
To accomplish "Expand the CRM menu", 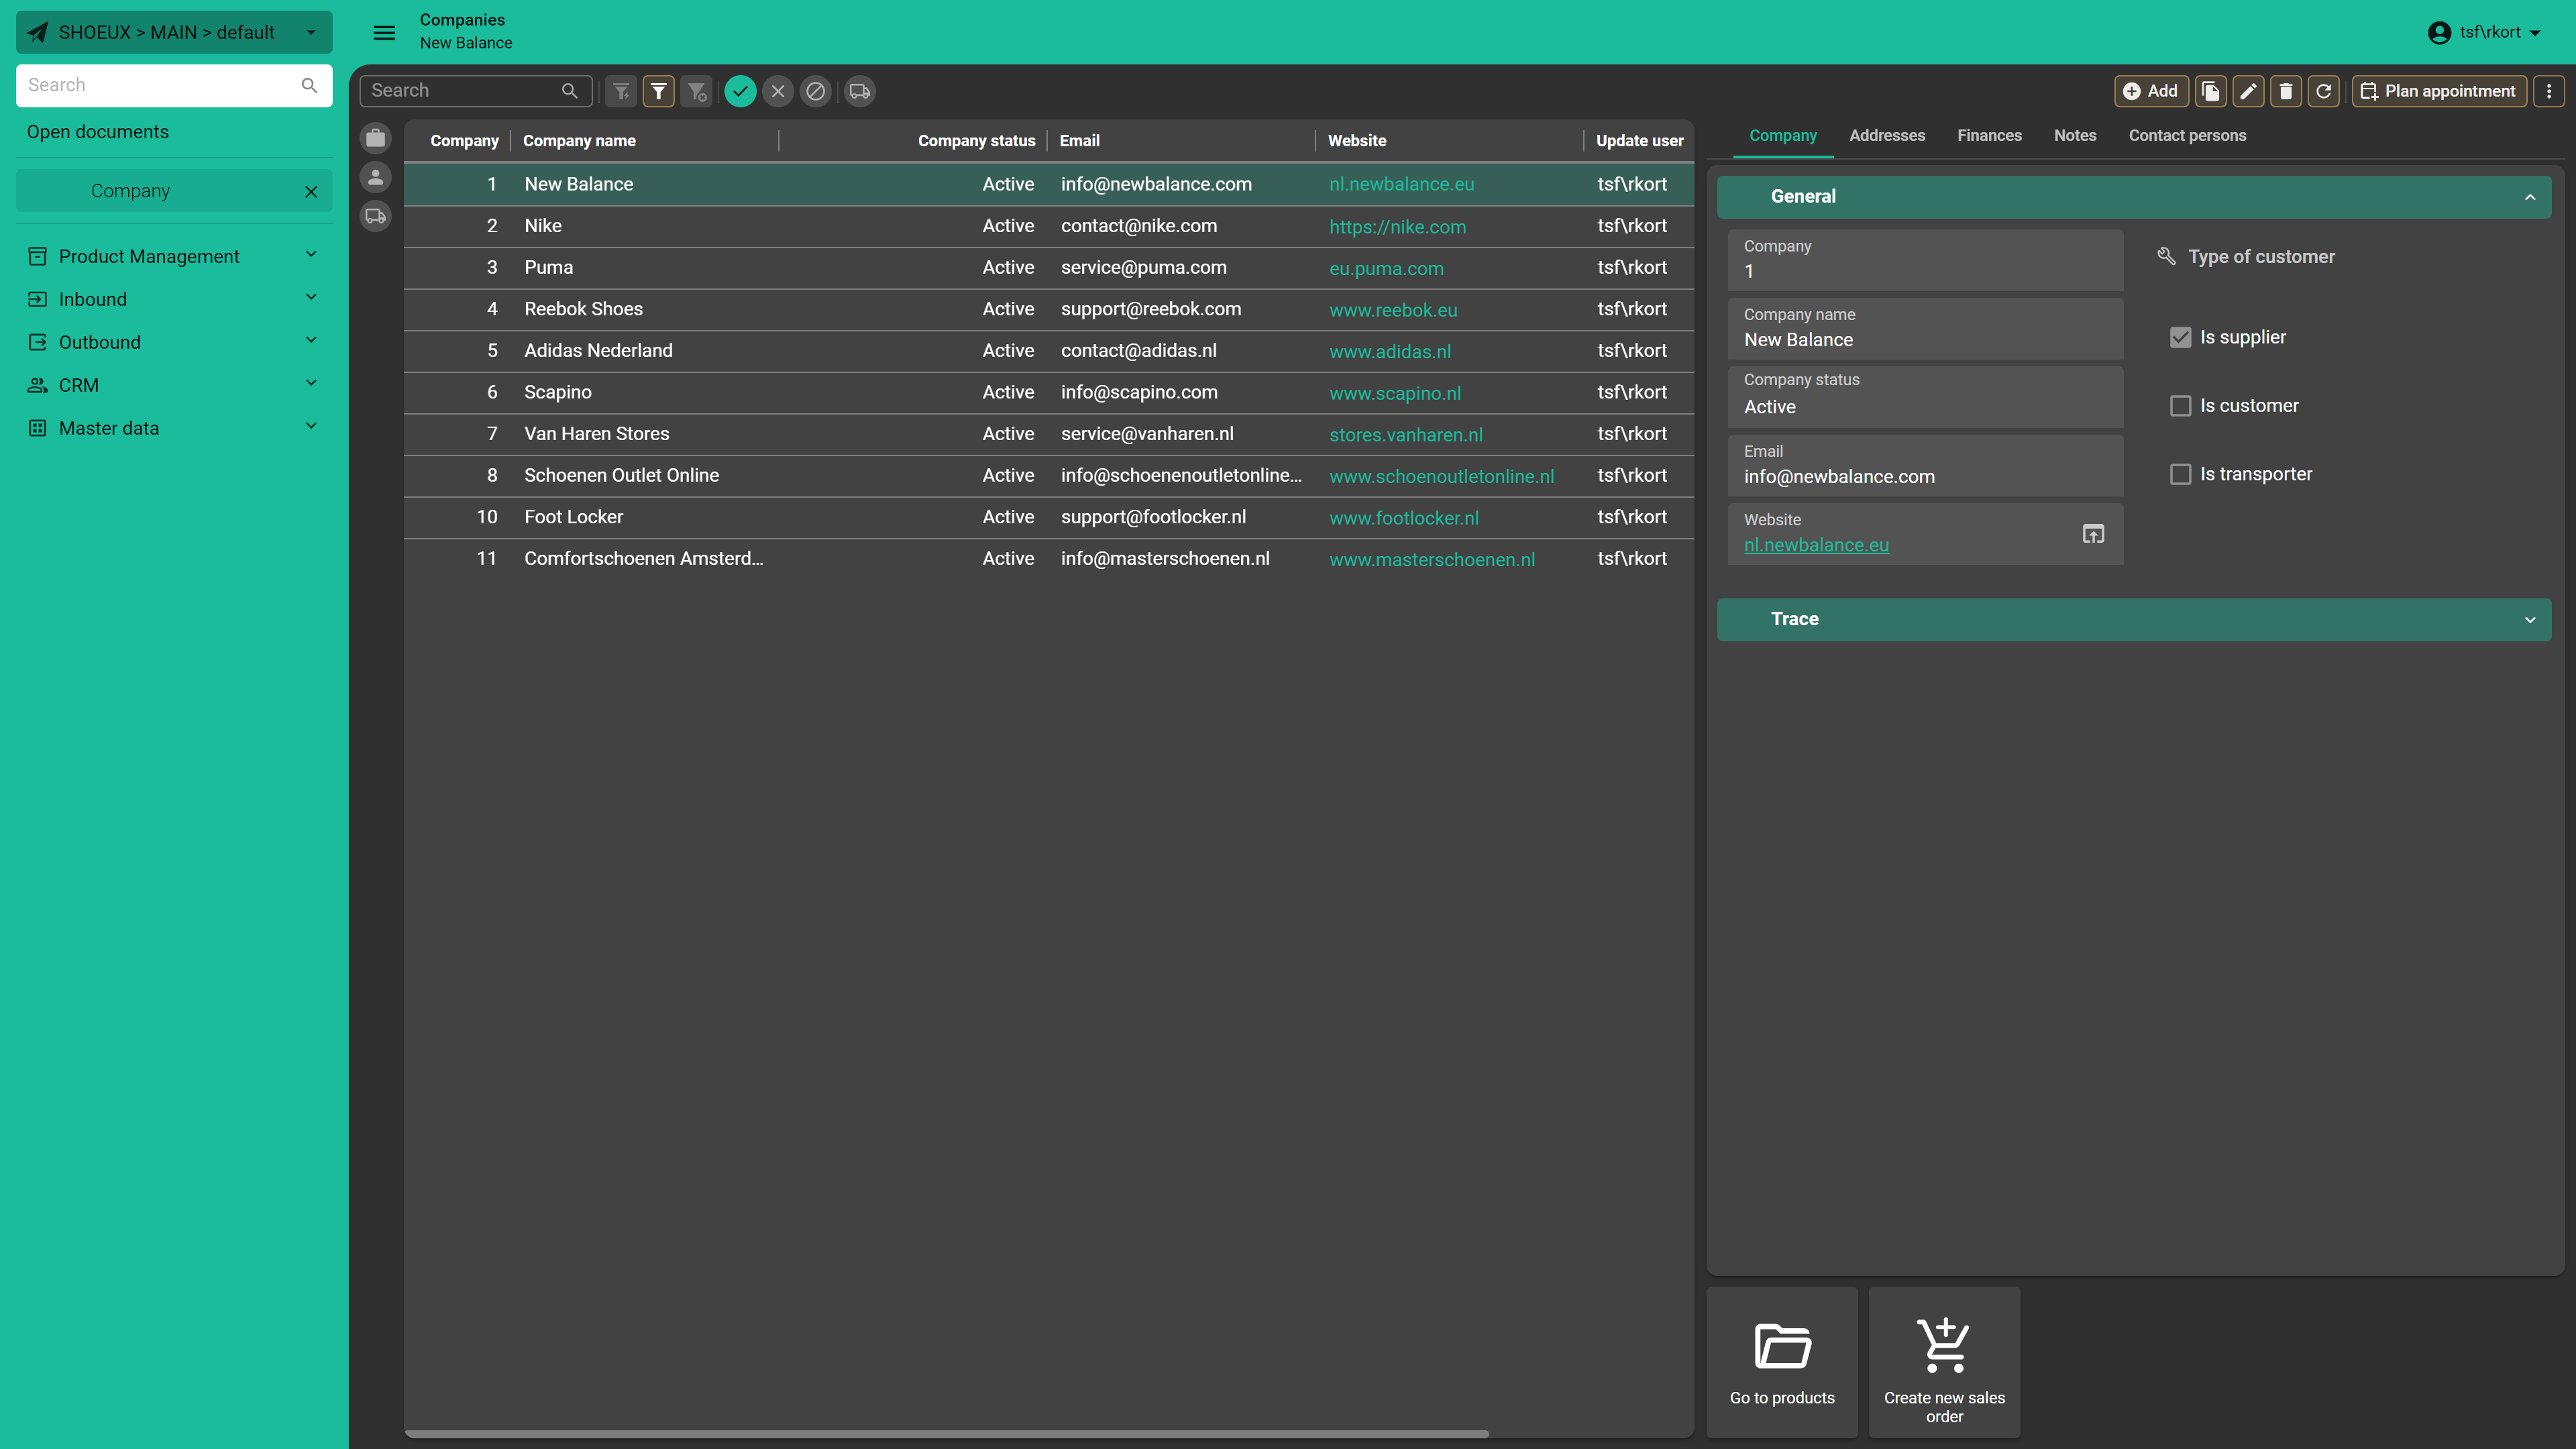I will tap(174, 385).
